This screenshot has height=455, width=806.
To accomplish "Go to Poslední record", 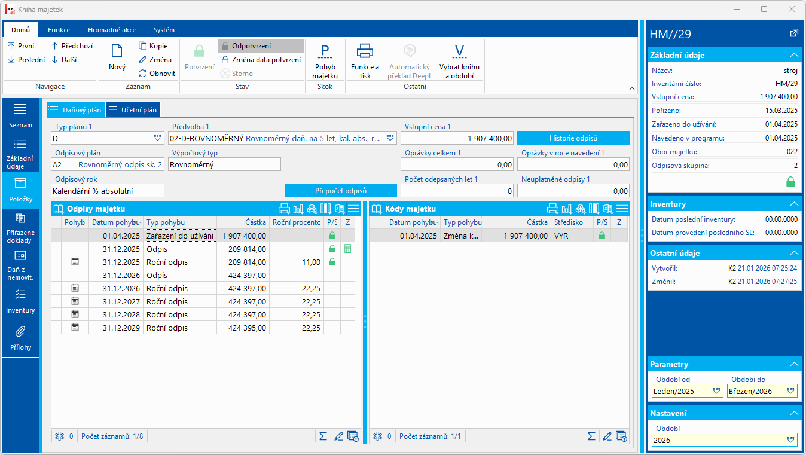I will 26,60.
